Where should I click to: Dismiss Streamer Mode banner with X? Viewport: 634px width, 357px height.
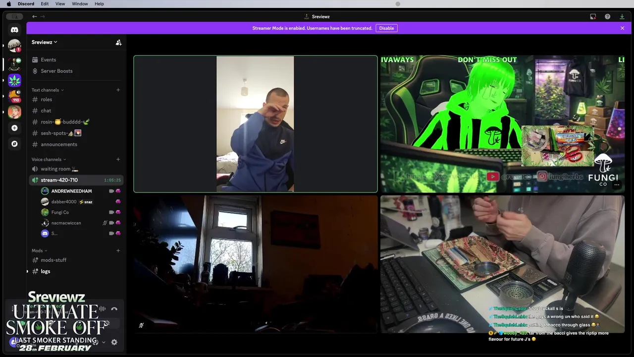pos(622,28)
